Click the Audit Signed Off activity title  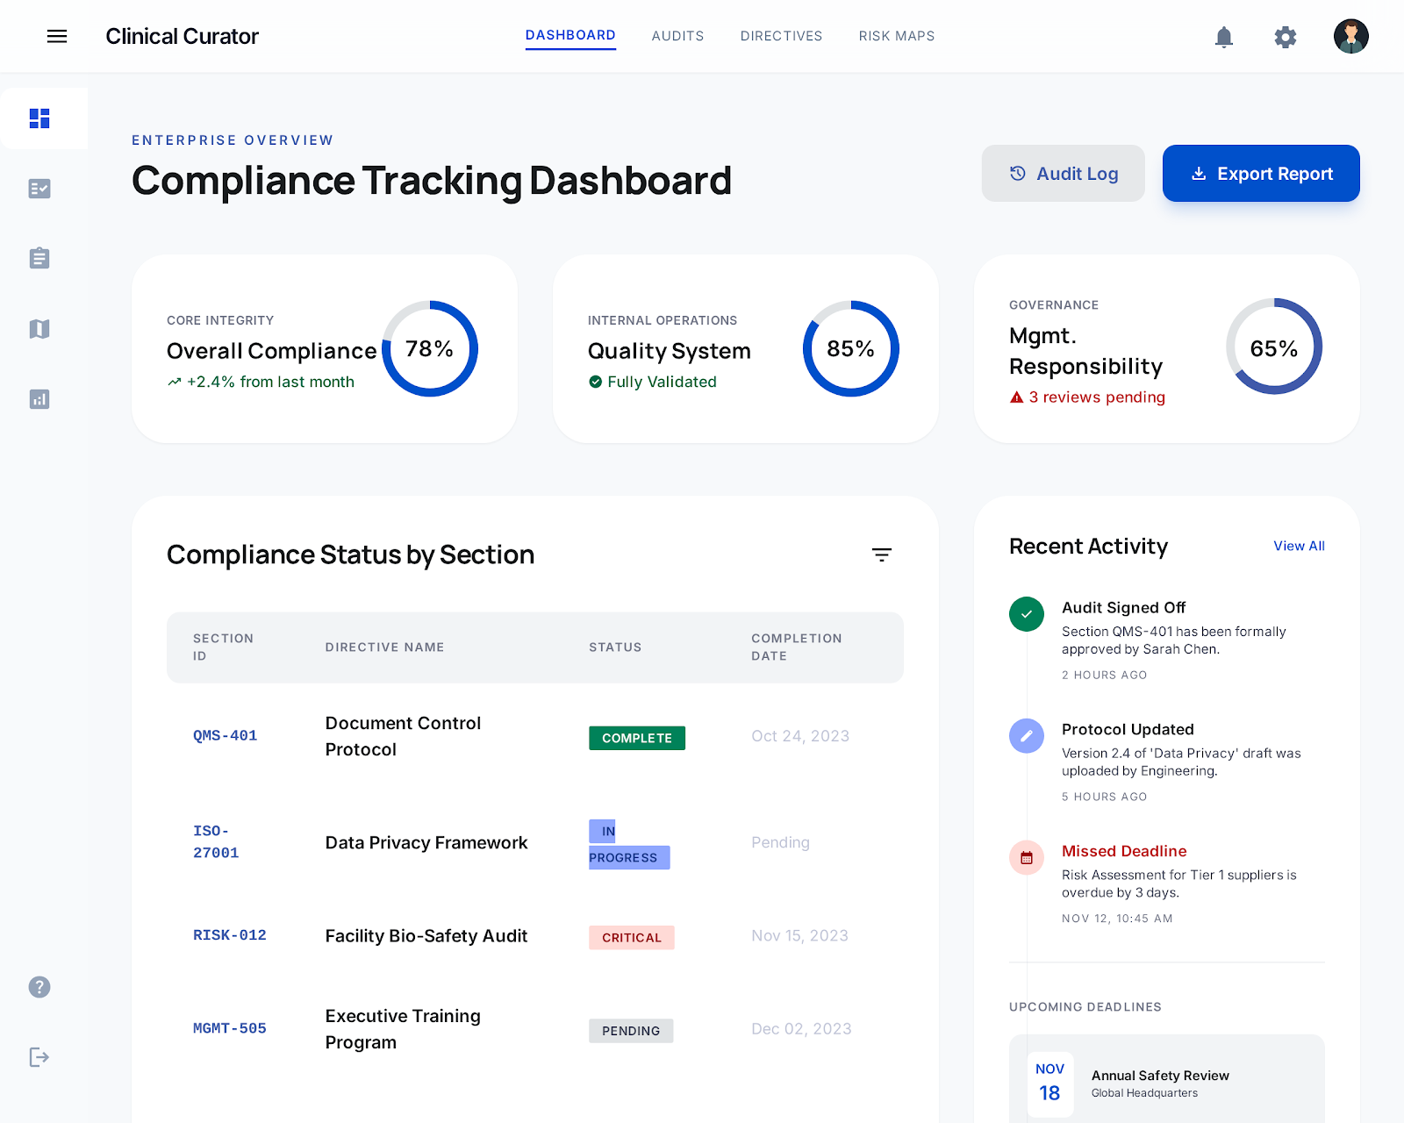1123,607
